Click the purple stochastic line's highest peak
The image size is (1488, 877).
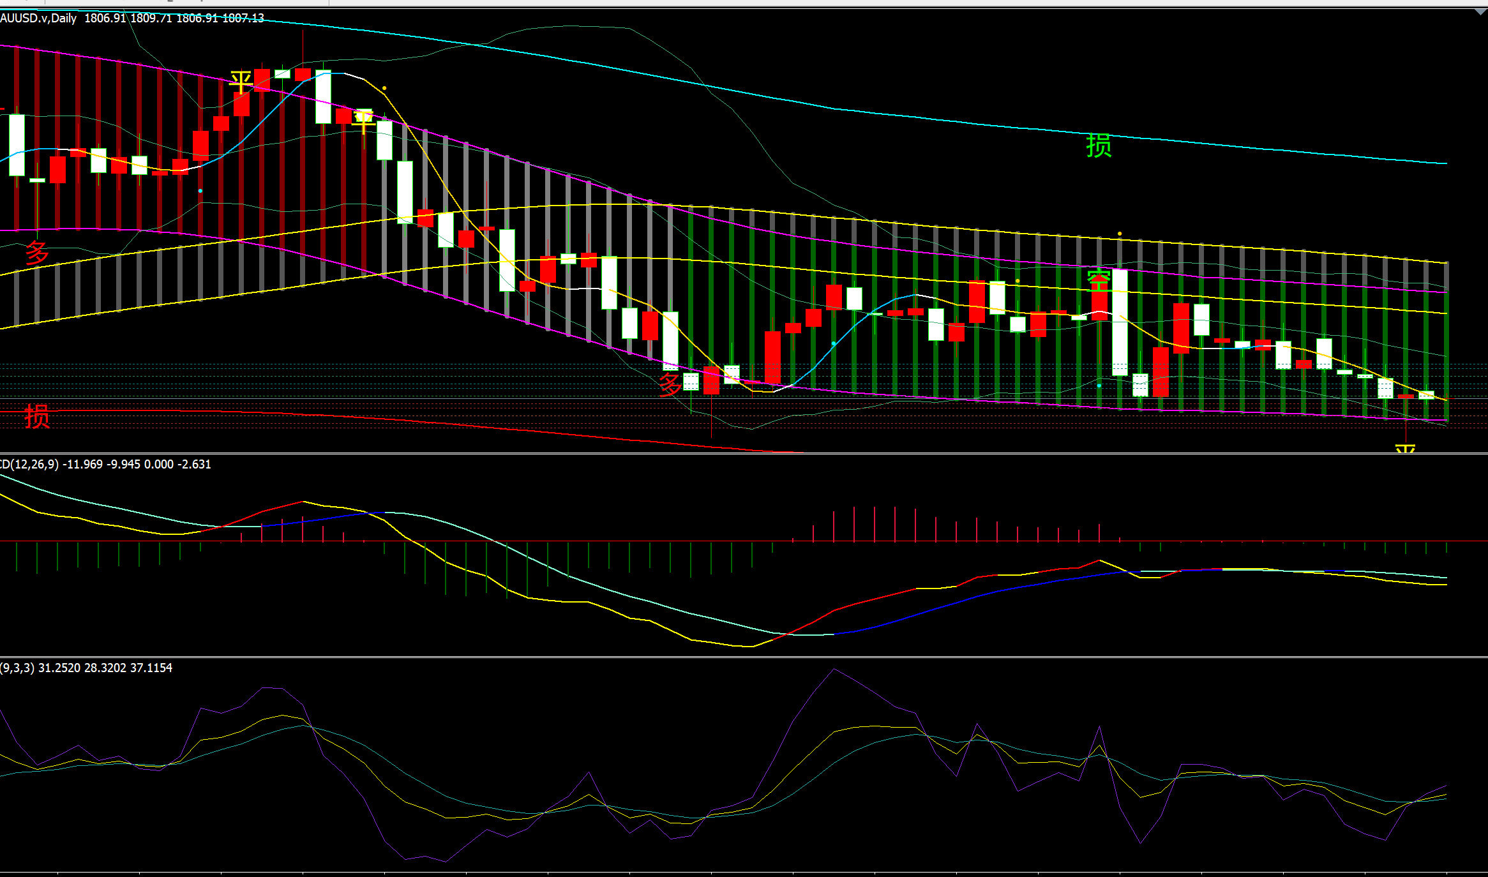(x=834, y=669)
